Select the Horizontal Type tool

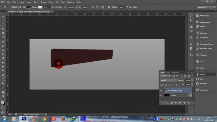pos(3,79)
